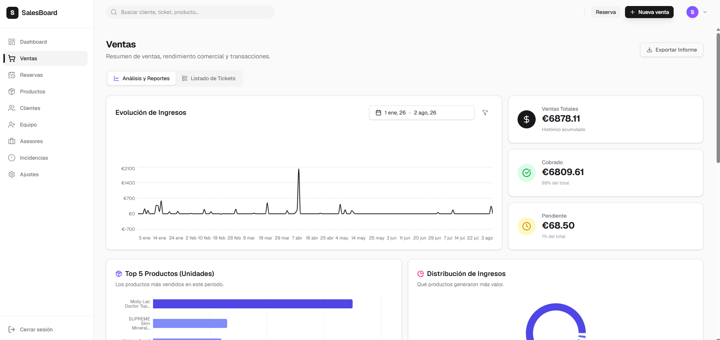Open Productos via its box icon
Screen dimensions: 720x340
[12, 91]
